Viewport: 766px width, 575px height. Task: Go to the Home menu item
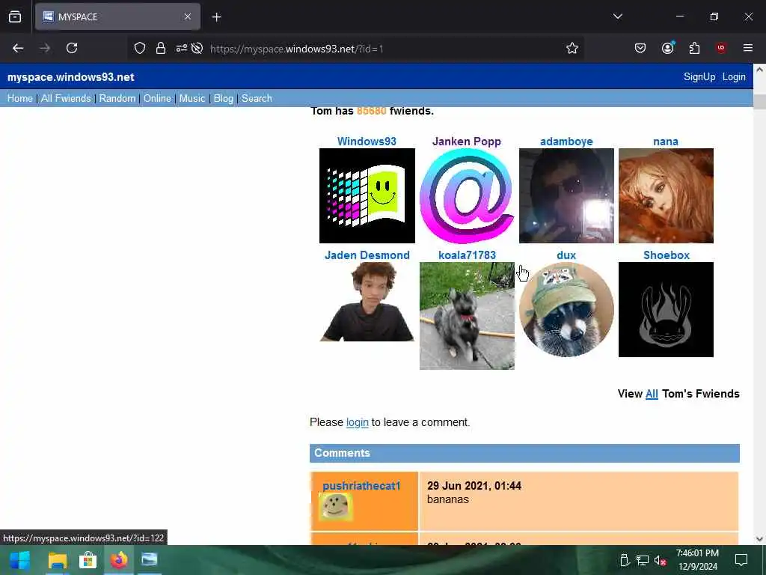click(x=20, y=98)
